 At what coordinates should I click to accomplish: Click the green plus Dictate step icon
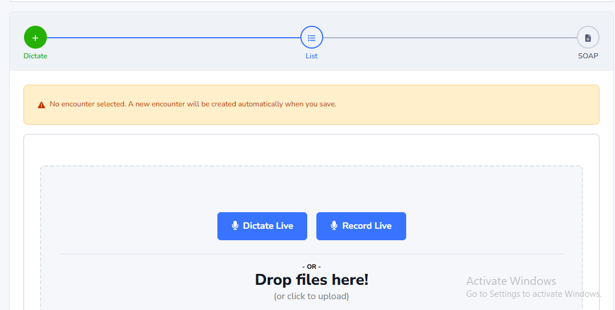click(35, 38)
